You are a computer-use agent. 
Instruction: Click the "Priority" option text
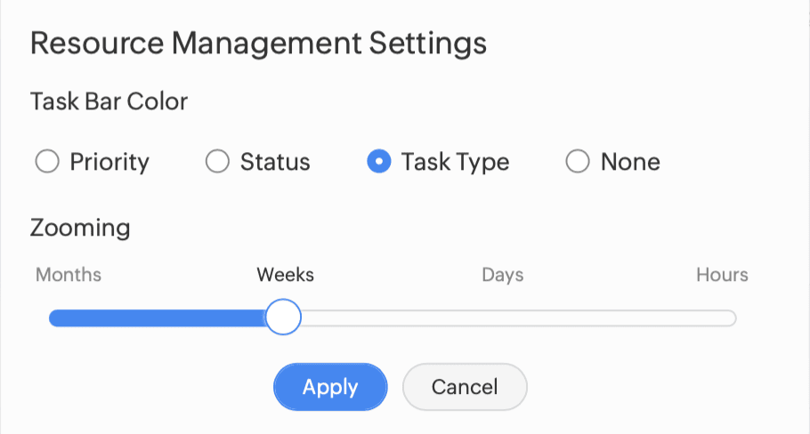(x=109, y=162)
